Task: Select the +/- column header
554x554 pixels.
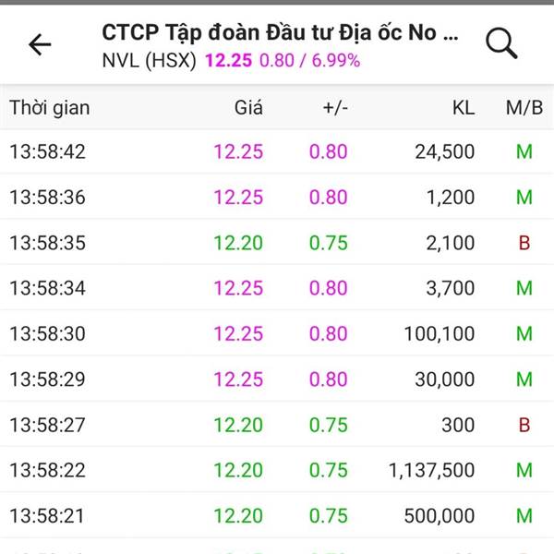Action: (335, 108)
